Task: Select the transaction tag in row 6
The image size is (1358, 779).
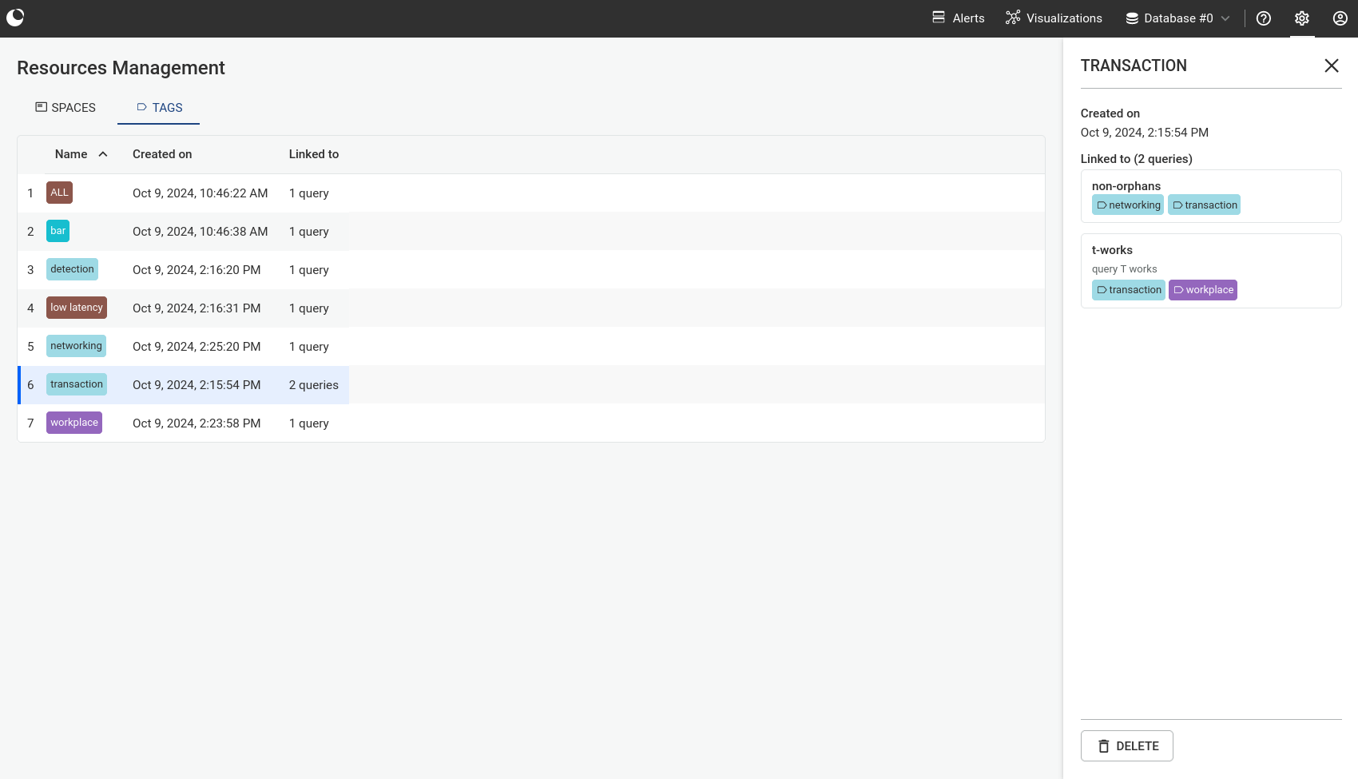Action: (77, 384)
